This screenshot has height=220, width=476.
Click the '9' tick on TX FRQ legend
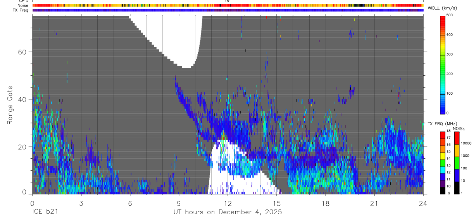449,194
